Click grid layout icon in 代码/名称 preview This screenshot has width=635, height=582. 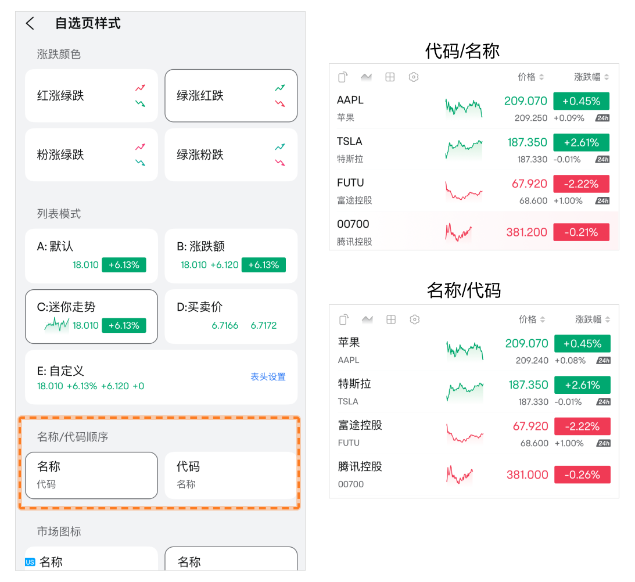point(390,77)
